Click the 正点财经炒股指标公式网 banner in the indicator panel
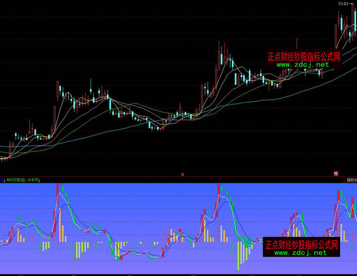This screenshot has height=276, width=357. point(301,245)
